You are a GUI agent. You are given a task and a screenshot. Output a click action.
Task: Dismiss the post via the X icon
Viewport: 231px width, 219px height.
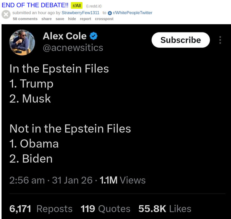coord(6,14)
